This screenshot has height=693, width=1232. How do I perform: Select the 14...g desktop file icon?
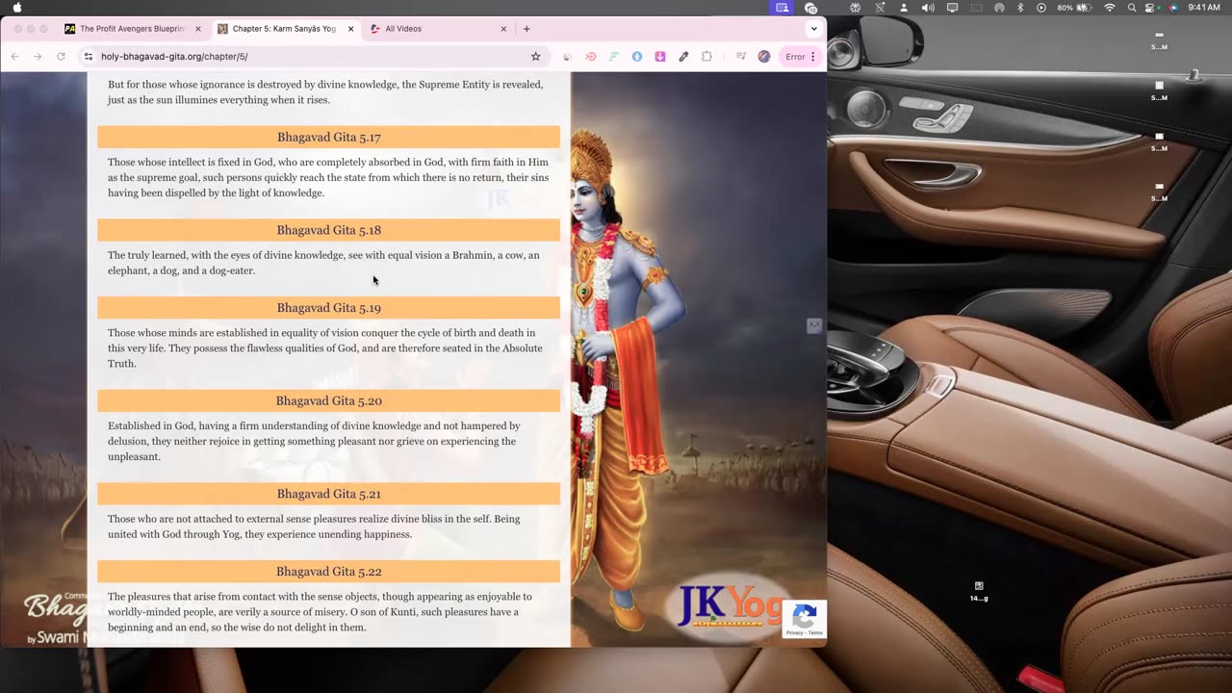point(979,591)
